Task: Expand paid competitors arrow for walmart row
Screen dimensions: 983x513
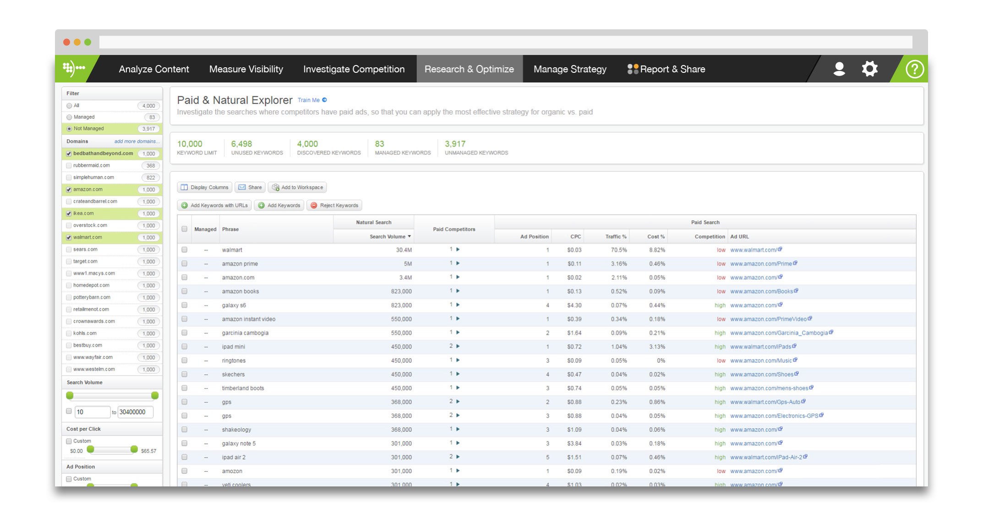Action: (x=458, y=249)
